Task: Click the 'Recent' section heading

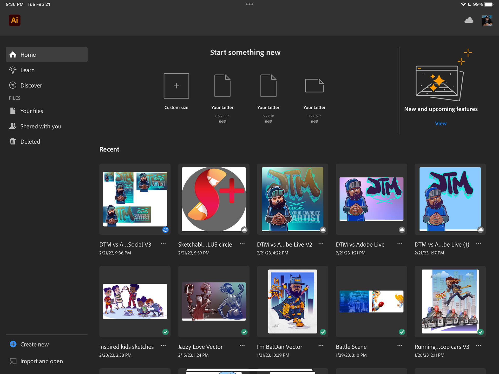Action: coord(109,149)
